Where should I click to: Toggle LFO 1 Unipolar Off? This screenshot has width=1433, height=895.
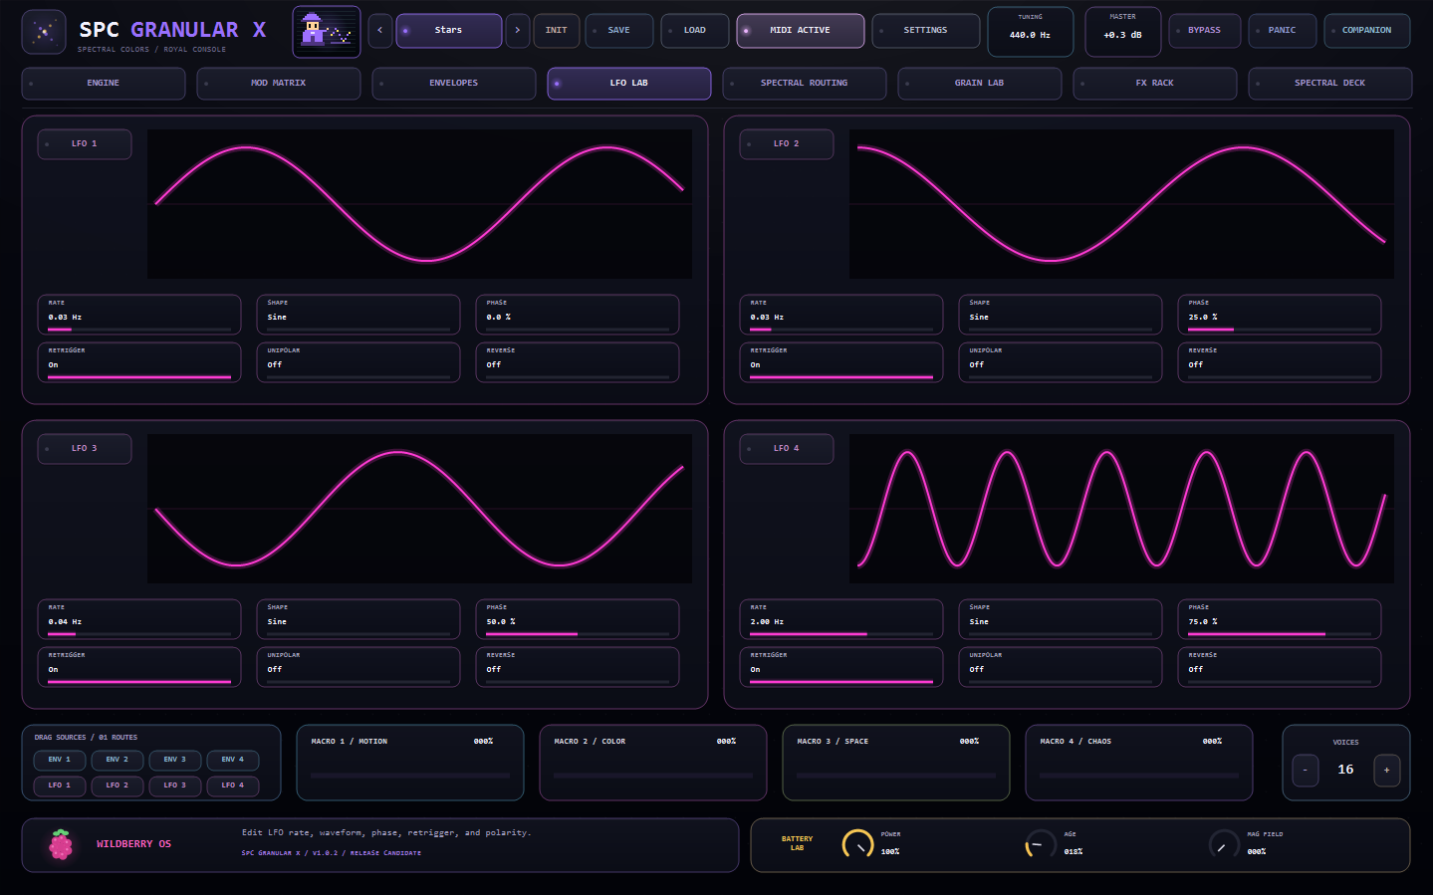coord(358,362)
